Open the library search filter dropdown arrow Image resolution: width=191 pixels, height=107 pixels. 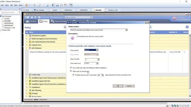(x=19, y=12)
